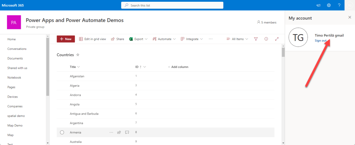Open the settings gear icon

click(x=329, y=5)
